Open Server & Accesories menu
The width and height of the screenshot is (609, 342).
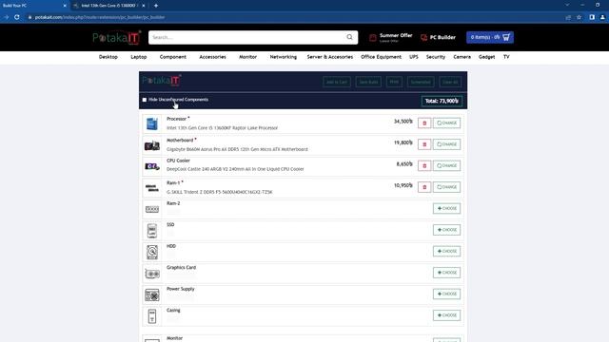[x=330, y=57]
